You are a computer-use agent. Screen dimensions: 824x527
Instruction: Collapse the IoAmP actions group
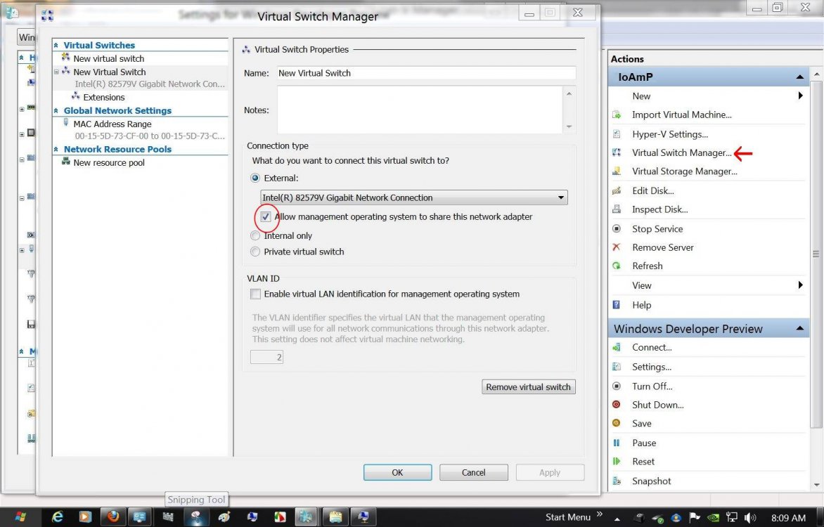tap(800, 77)
